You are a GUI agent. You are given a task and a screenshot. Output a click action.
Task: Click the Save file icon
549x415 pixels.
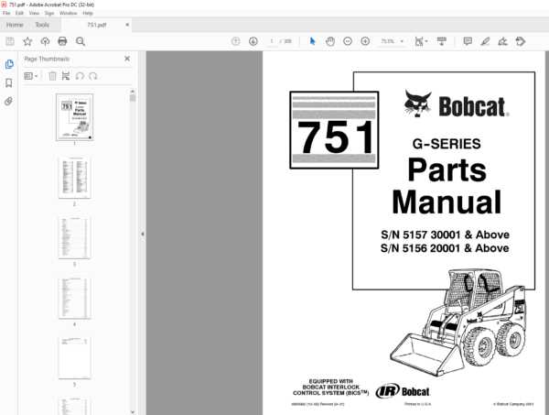[10, 41]
